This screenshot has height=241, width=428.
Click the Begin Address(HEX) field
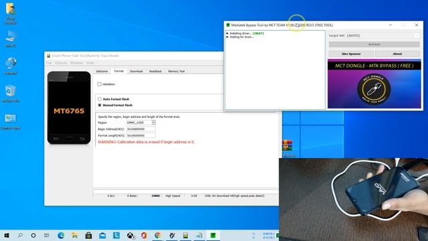coord(141,129)
